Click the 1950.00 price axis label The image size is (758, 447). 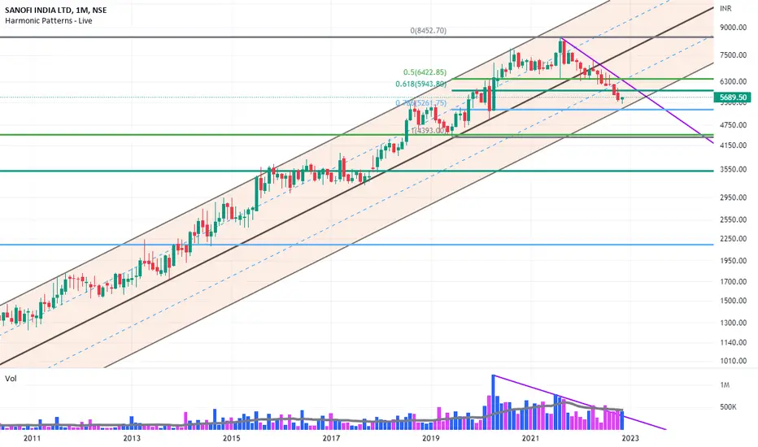[733, 261]
